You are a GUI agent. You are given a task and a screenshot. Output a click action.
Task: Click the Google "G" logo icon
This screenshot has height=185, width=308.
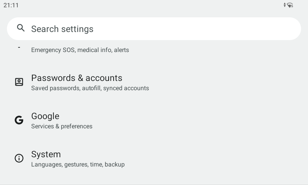[x=19, y=120]
